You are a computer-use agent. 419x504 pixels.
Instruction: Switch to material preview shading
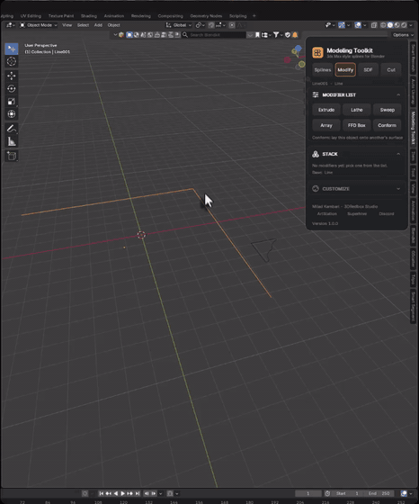[x=397, y=25]
